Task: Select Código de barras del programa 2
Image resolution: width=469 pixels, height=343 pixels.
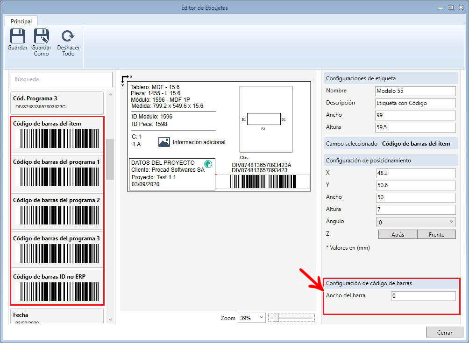Action: coord(57,212)
